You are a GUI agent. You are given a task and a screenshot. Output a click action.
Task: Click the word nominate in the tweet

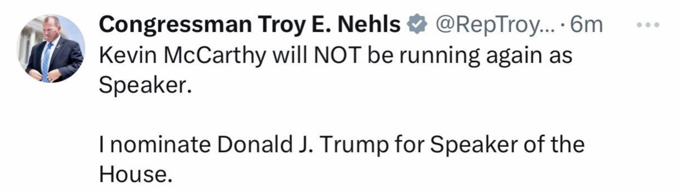(x=158, y=145)
